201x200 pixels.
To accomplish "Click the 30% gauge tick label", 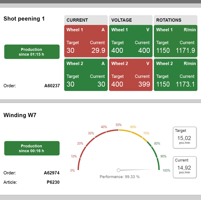I will (x=91, y=133).
